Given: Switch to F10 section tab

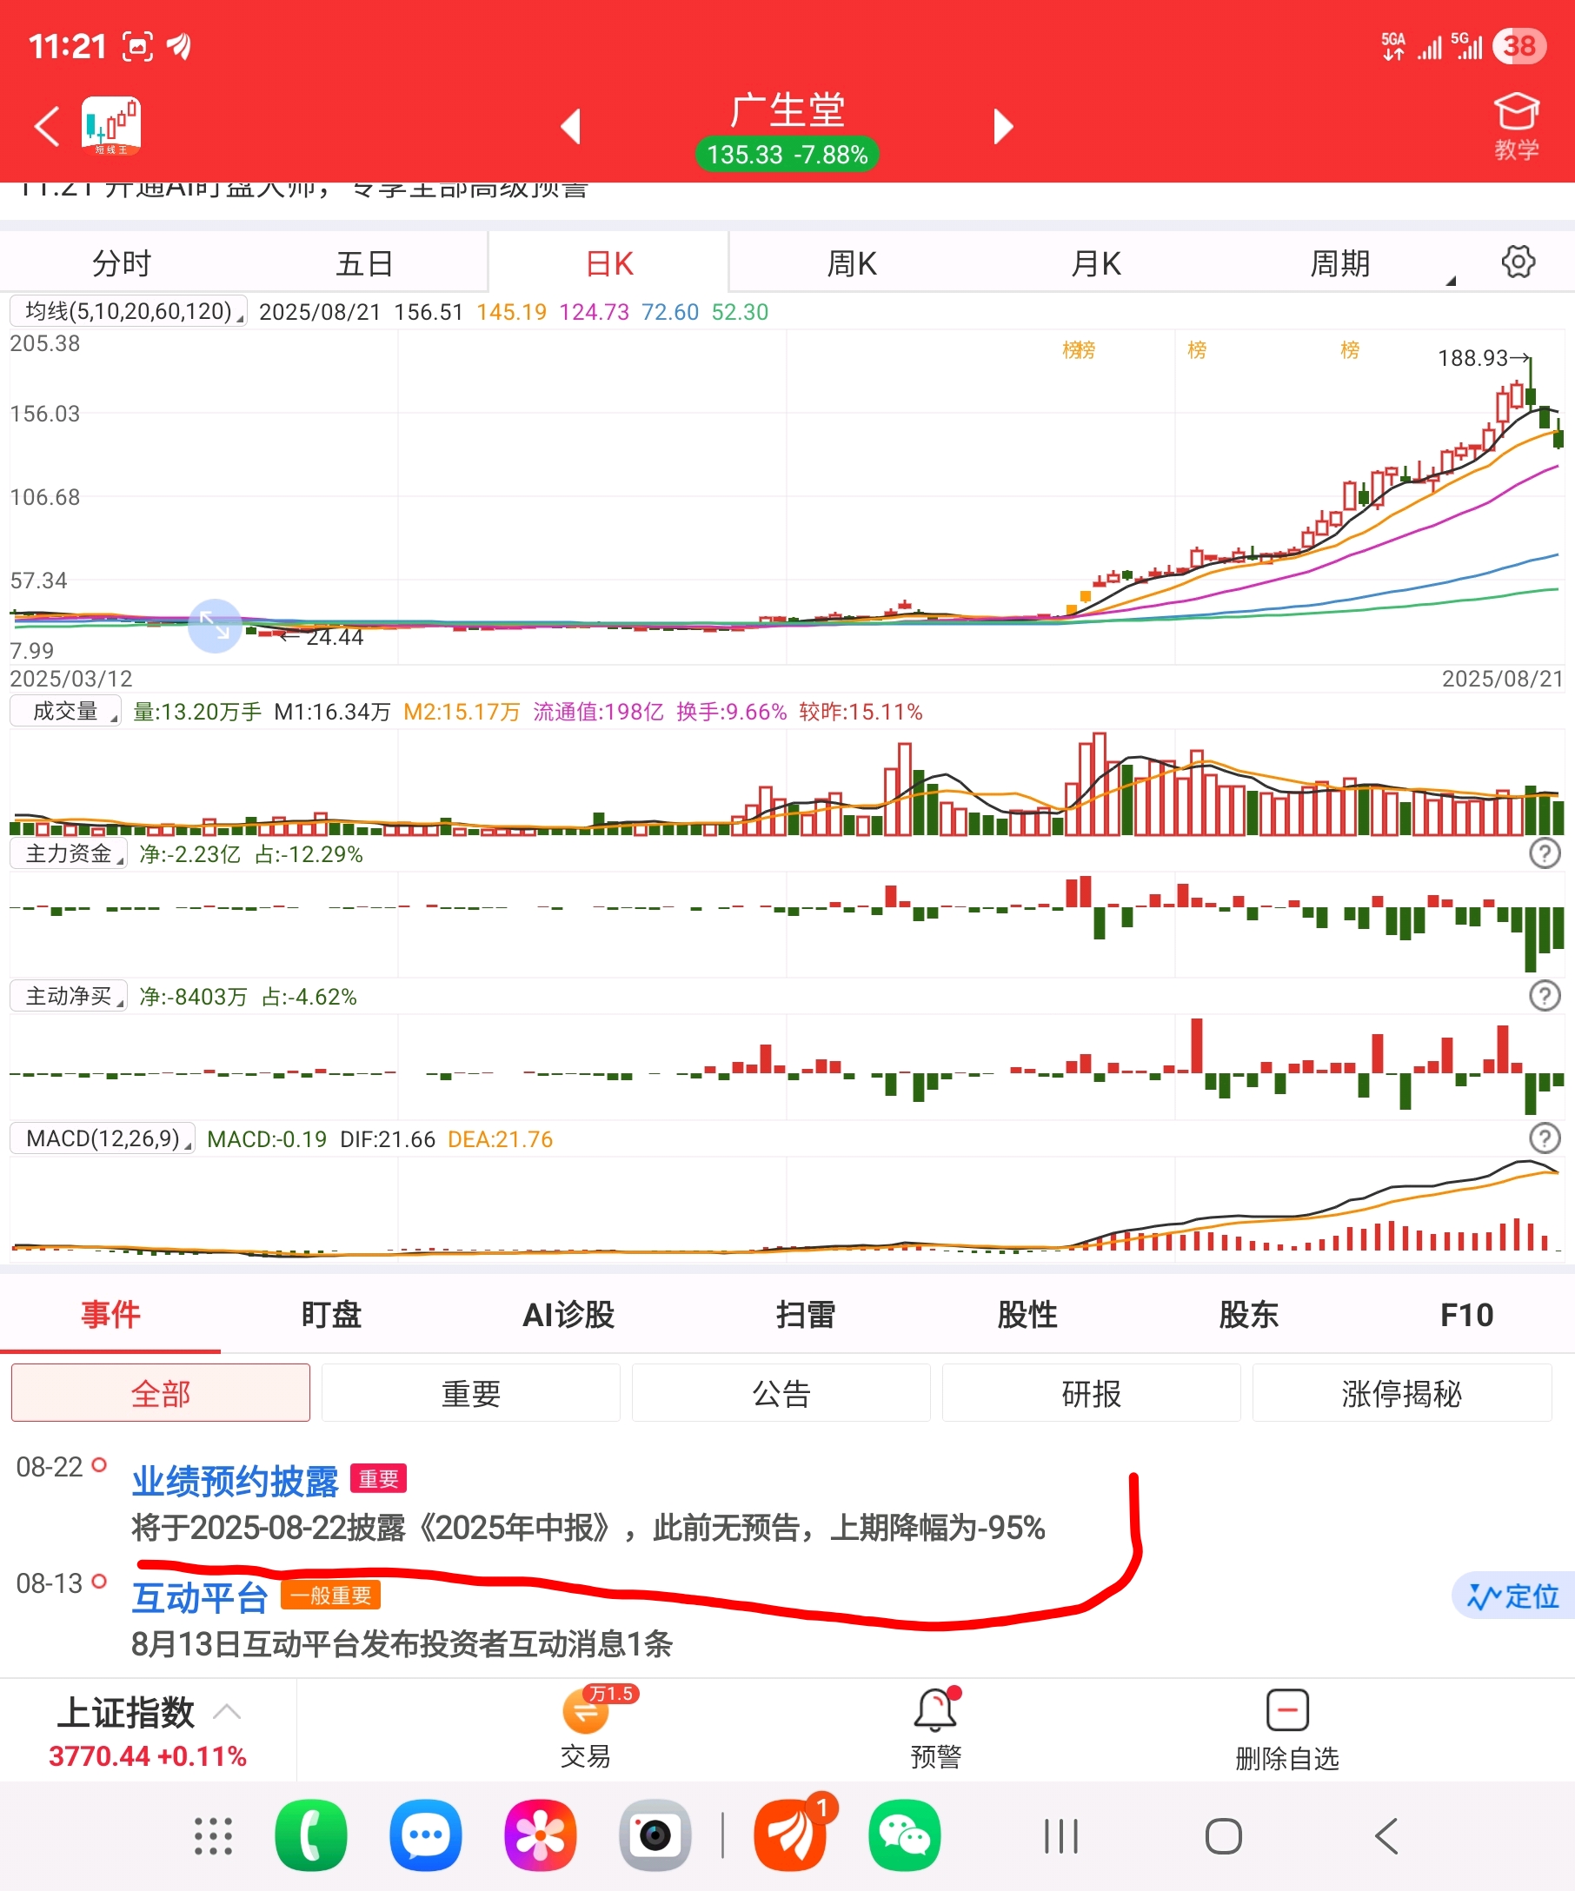Looking at the screenshot, I should pos(1467,1315).
